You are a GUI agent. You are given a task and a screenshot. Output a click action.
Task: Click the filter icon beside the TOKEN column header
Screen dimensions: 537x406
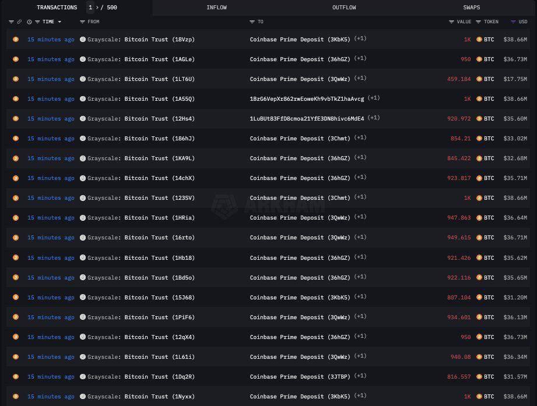click(478, 22)
